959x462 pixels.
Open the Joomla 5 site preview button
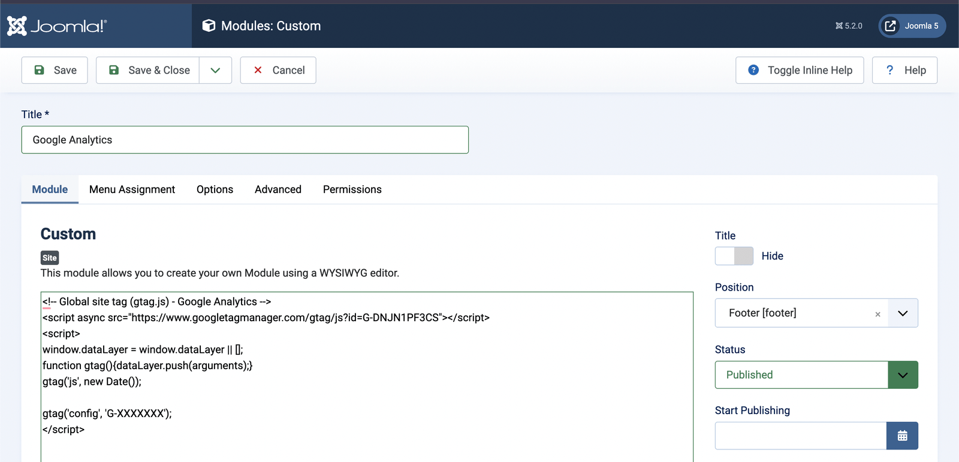click(912, 26)
